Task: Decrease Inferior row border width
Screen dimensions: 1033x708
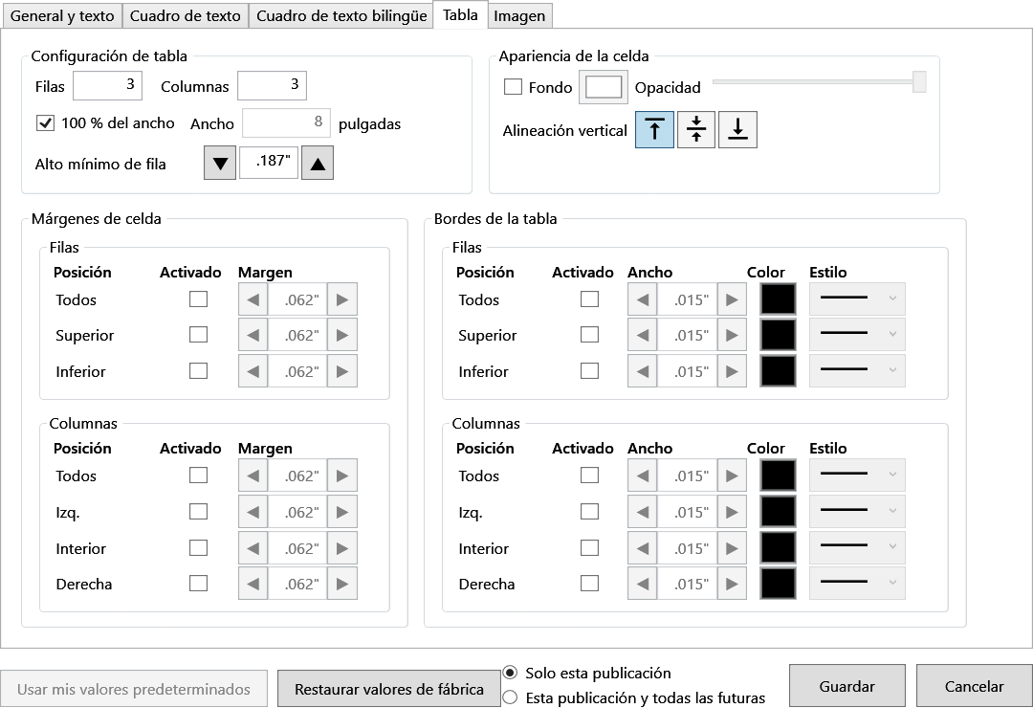Action: (643, 371)
